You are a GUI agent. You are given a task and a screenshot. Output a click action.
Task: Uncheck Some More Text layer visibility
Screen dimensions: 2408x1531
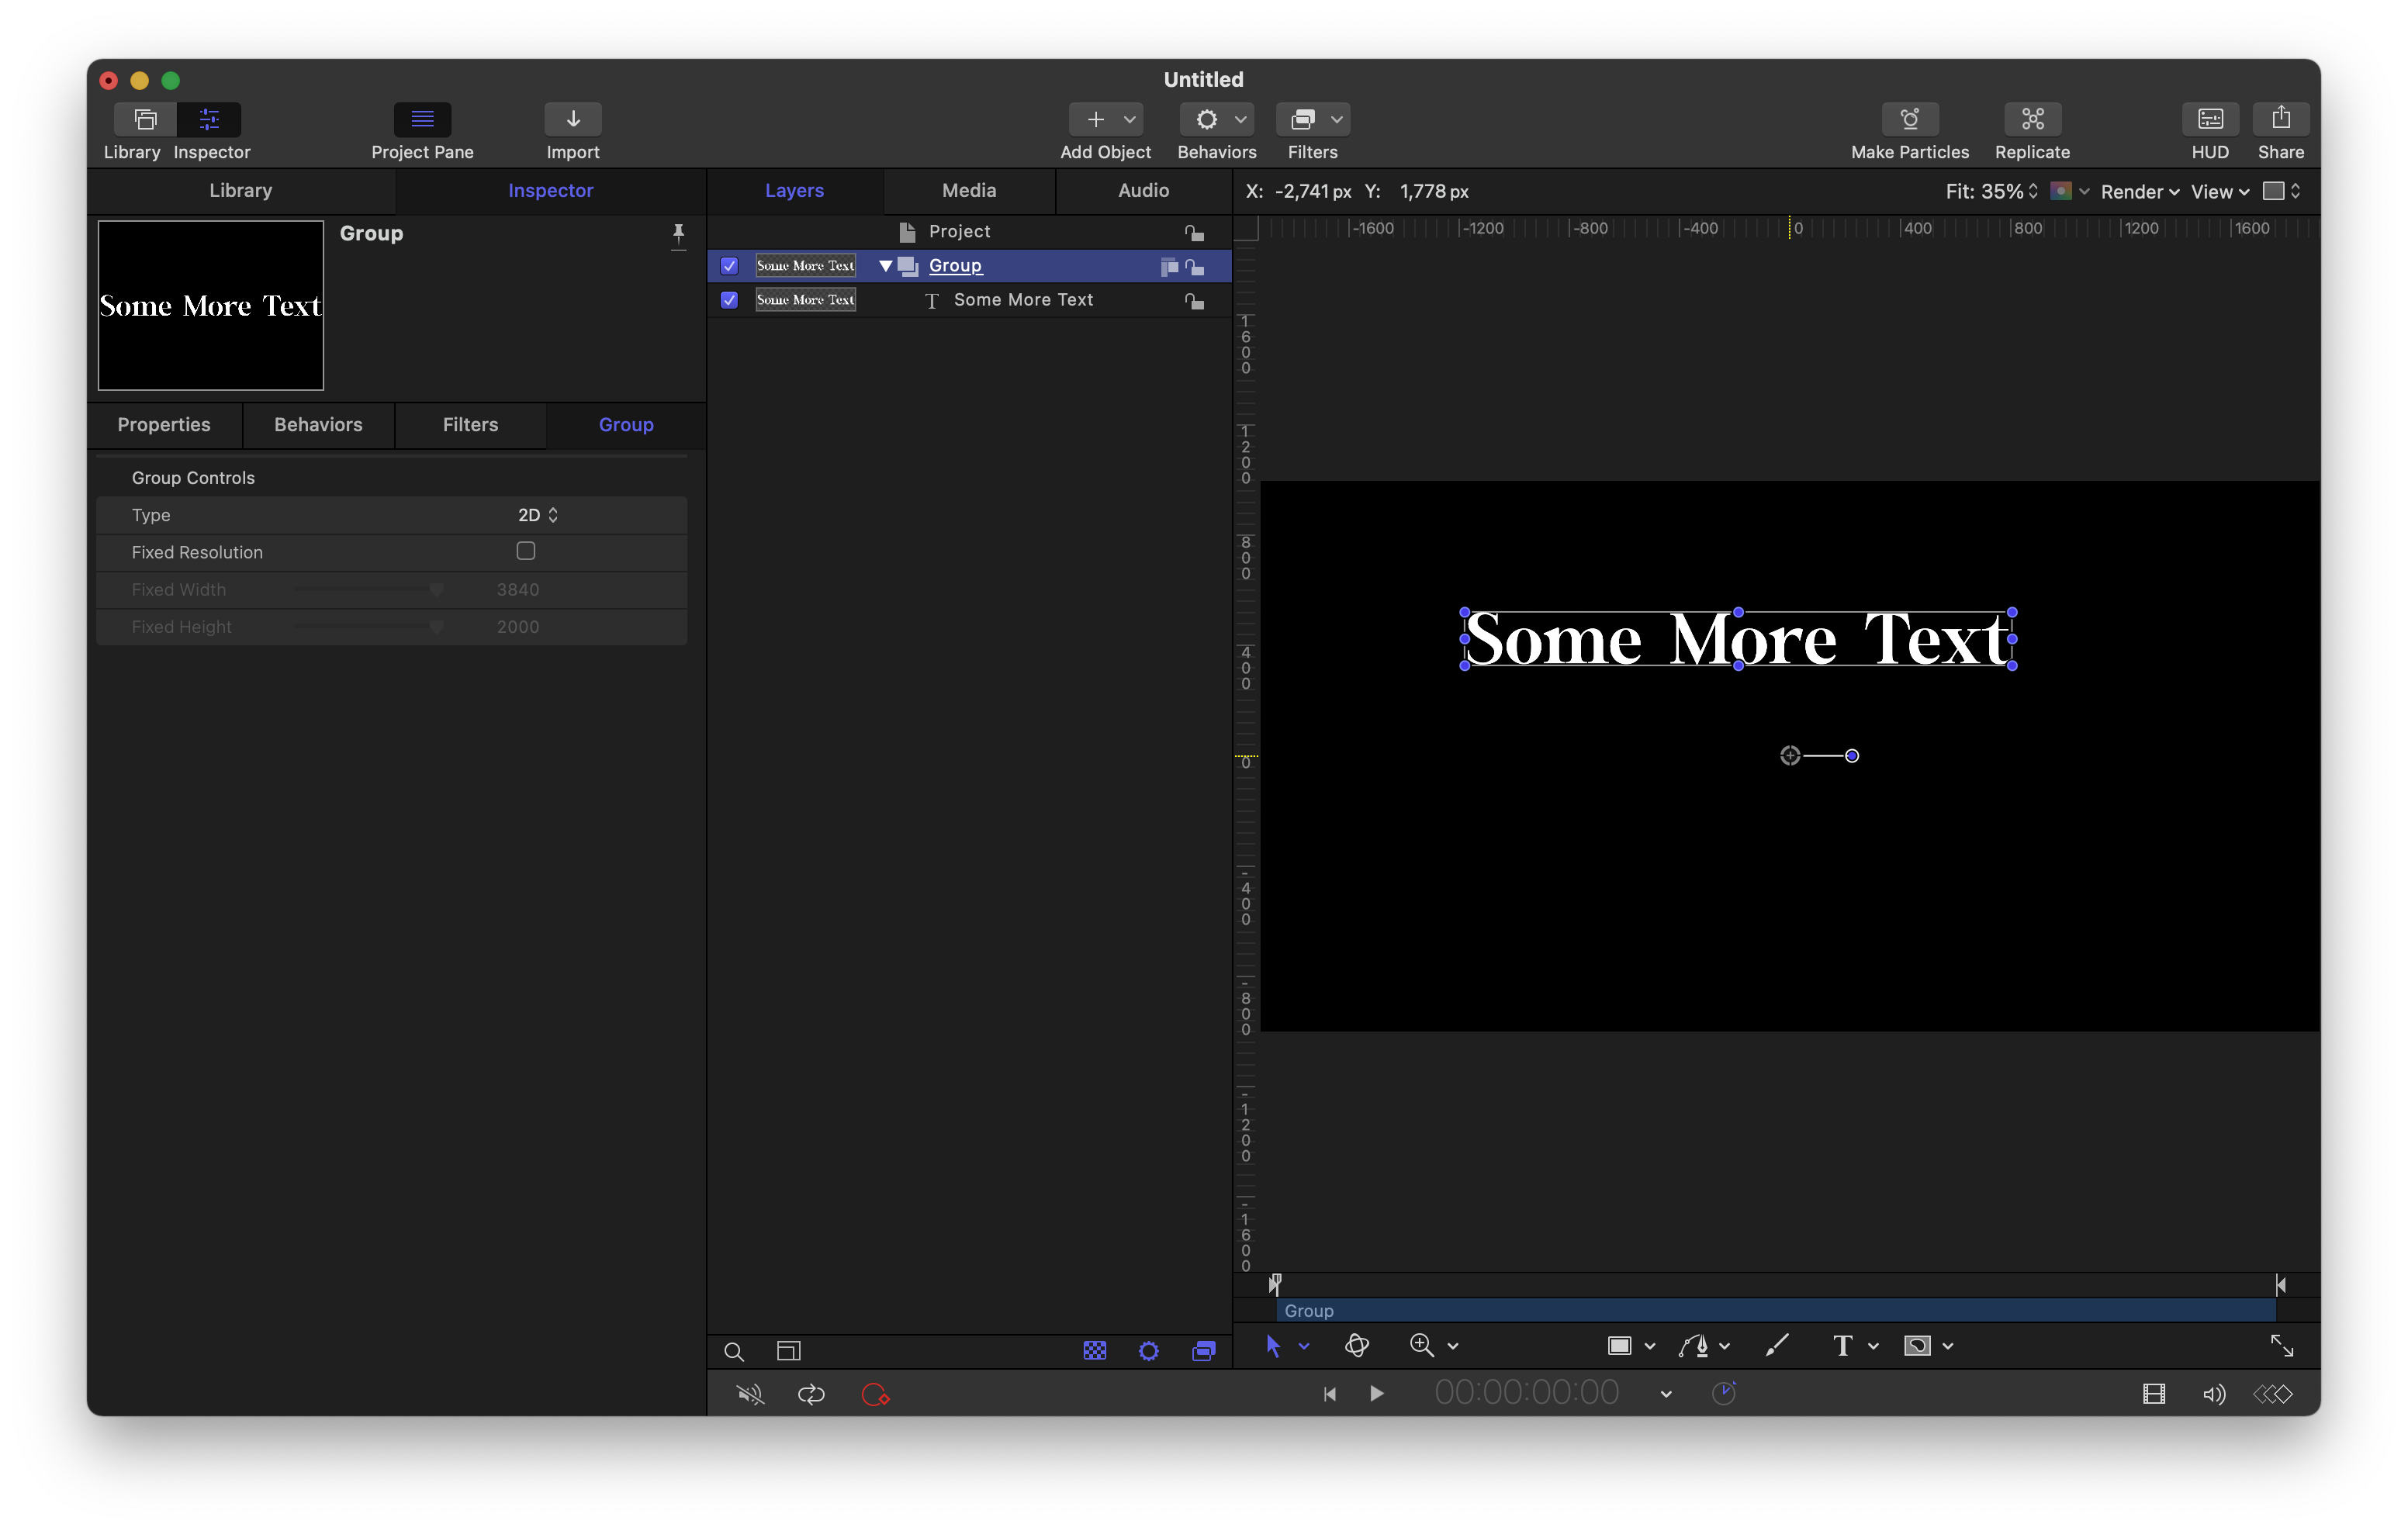click(x=729, y=300)
